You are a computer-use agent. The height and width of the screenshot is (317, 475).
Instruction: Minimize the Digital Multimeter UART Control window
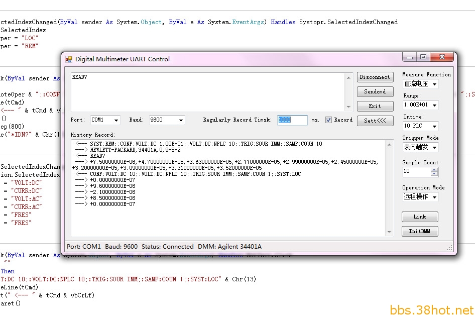tap(410, 57)
